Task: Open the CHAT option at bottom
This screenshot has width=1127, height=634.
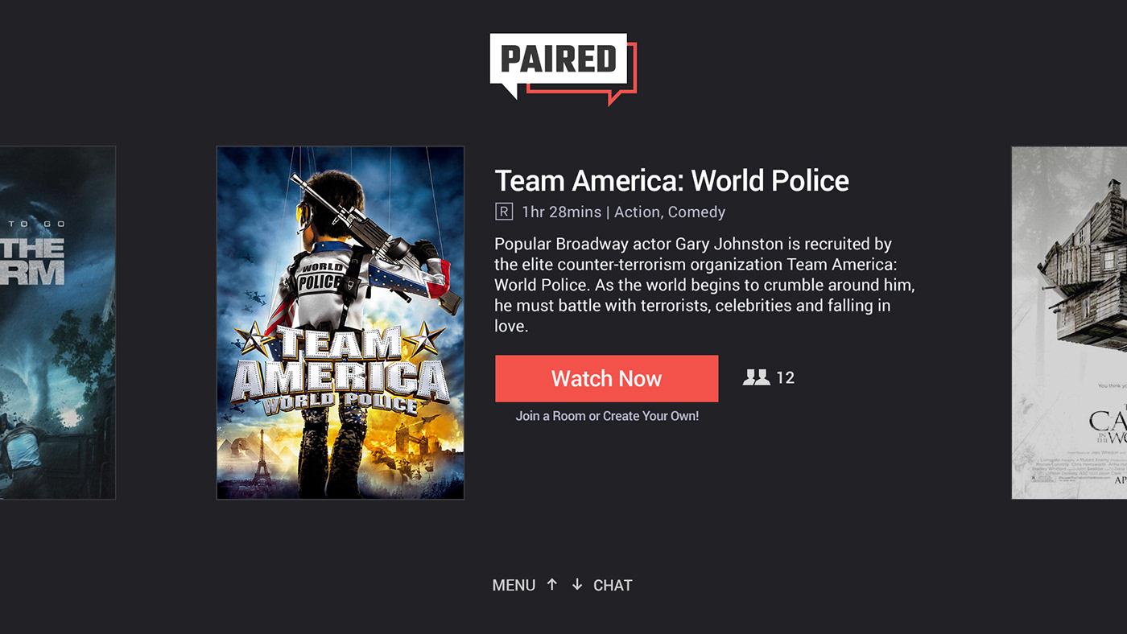Action: tap(613, 586)
